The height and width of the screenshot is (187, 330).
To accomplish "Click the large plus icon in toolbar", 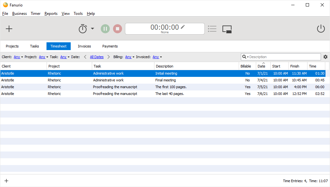I will tap(9, 29).
